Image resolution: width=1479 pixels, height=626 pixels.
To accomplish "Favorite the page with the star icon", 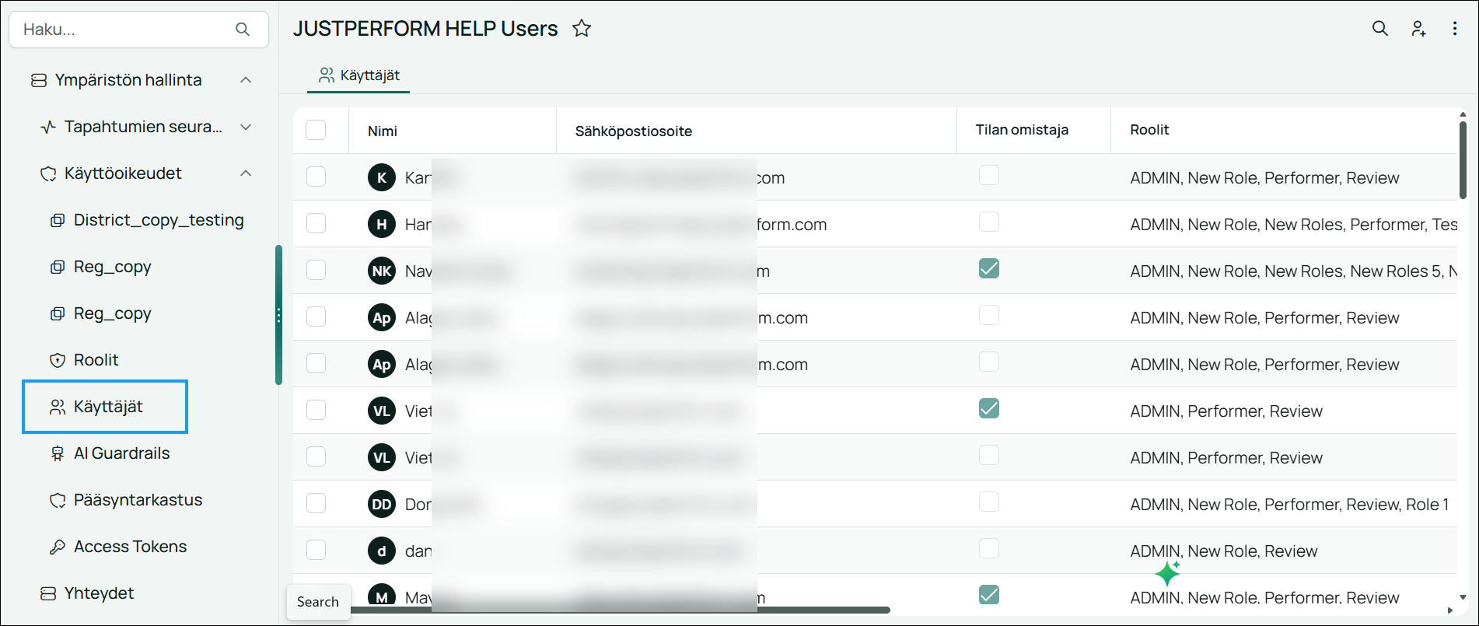I will click(582, 29).
